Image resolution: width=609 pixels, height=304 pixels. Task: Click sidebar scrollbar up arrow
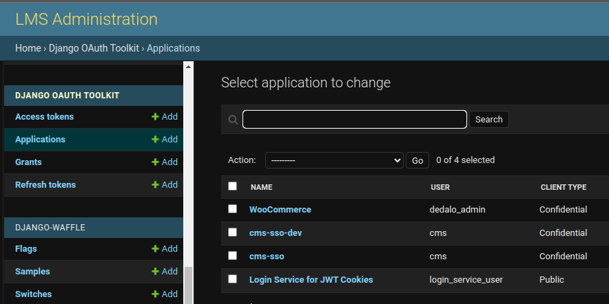188,67
